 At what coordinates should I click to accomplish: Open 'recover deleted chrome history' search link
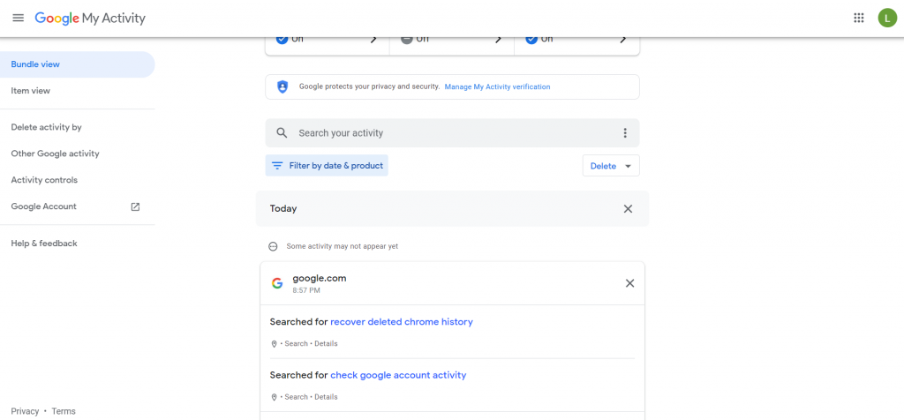pyautogui.click(x=402, y=322)
